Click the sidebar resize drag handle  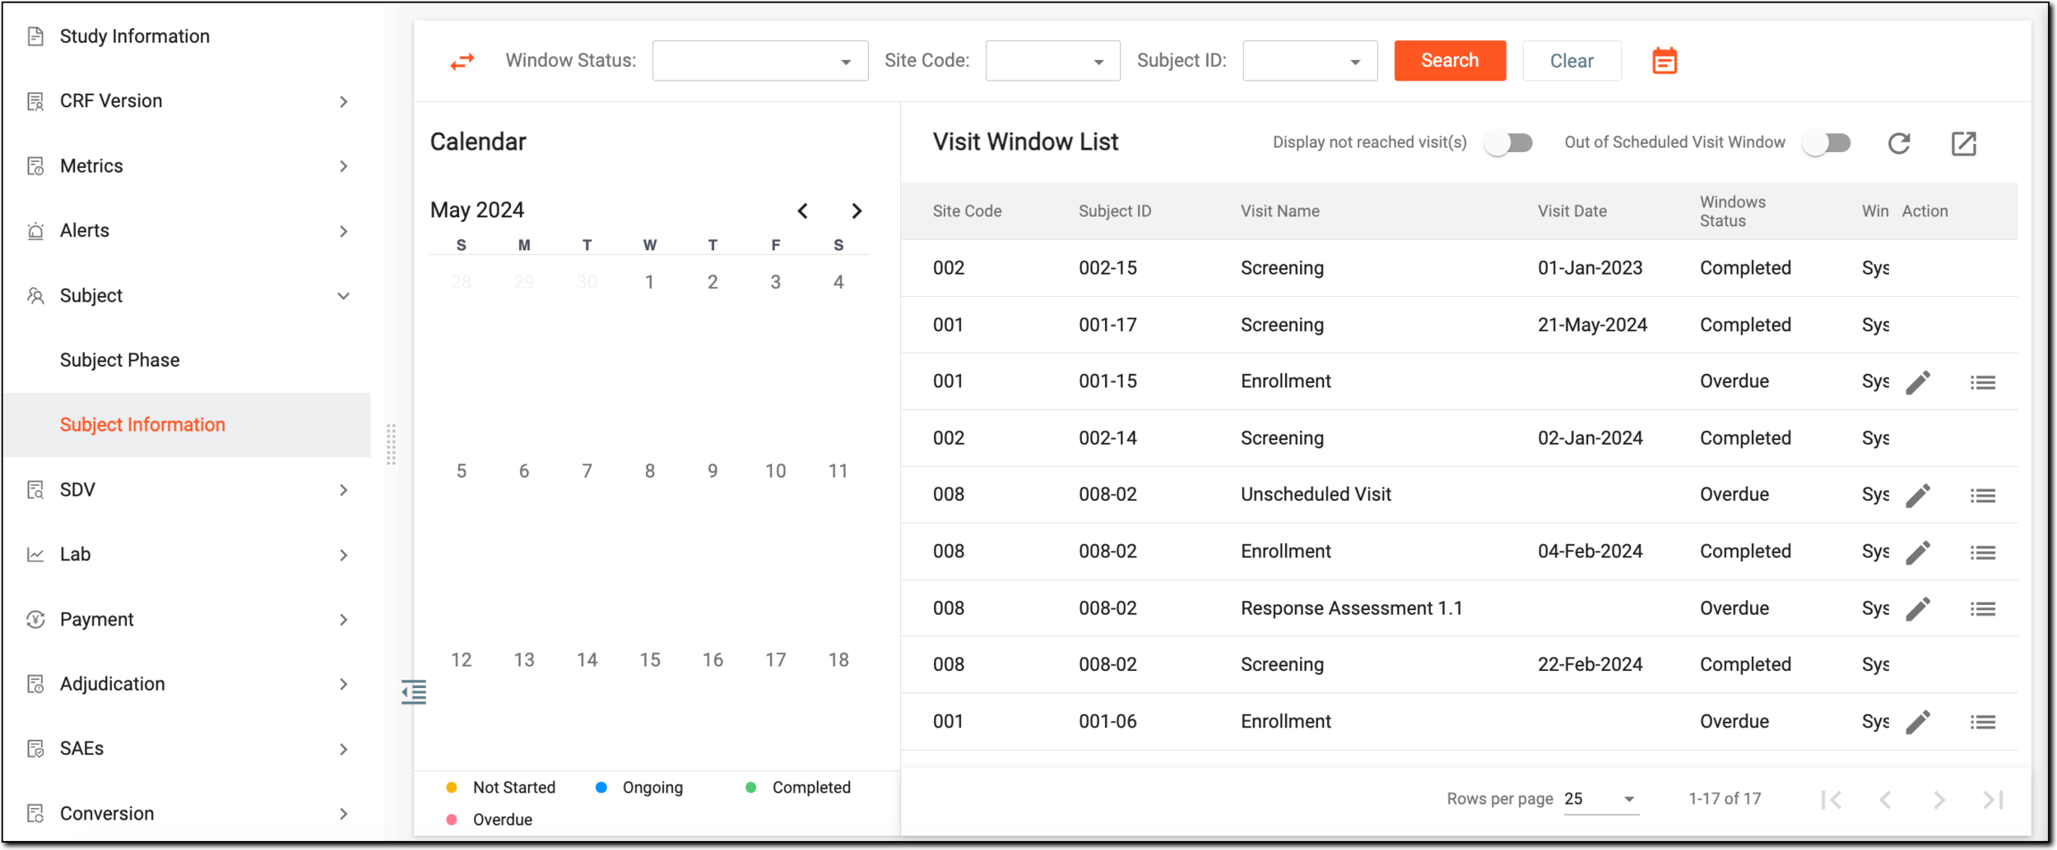(392, 445)
